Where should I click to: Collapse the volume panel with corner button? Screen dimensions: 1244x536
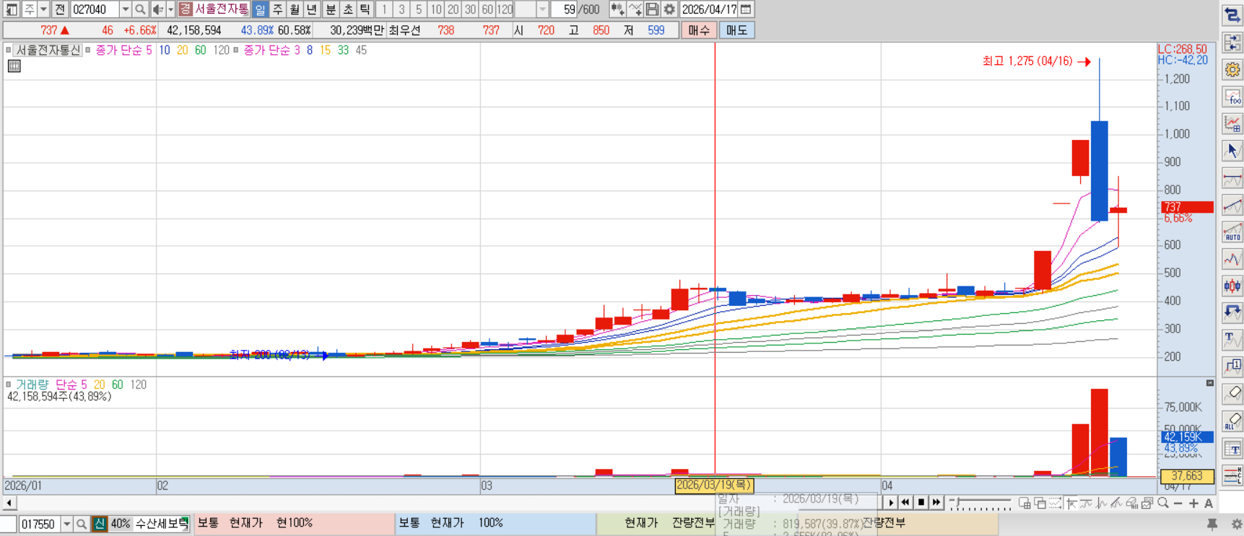coord(1210,382)
